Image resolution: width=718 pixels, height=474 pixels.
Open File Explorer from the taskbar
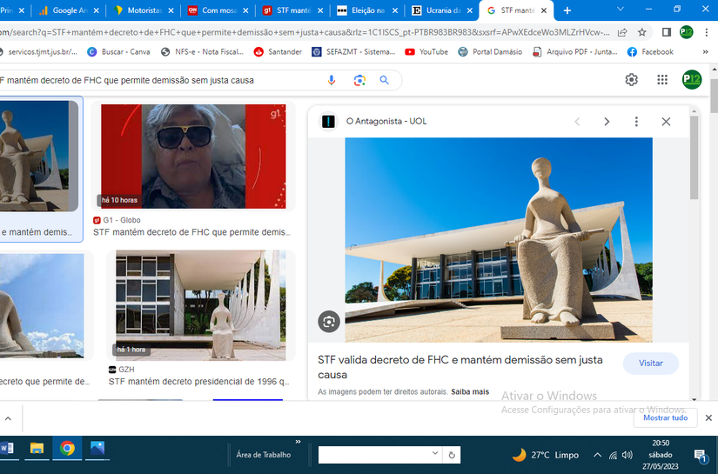point(37,448)
